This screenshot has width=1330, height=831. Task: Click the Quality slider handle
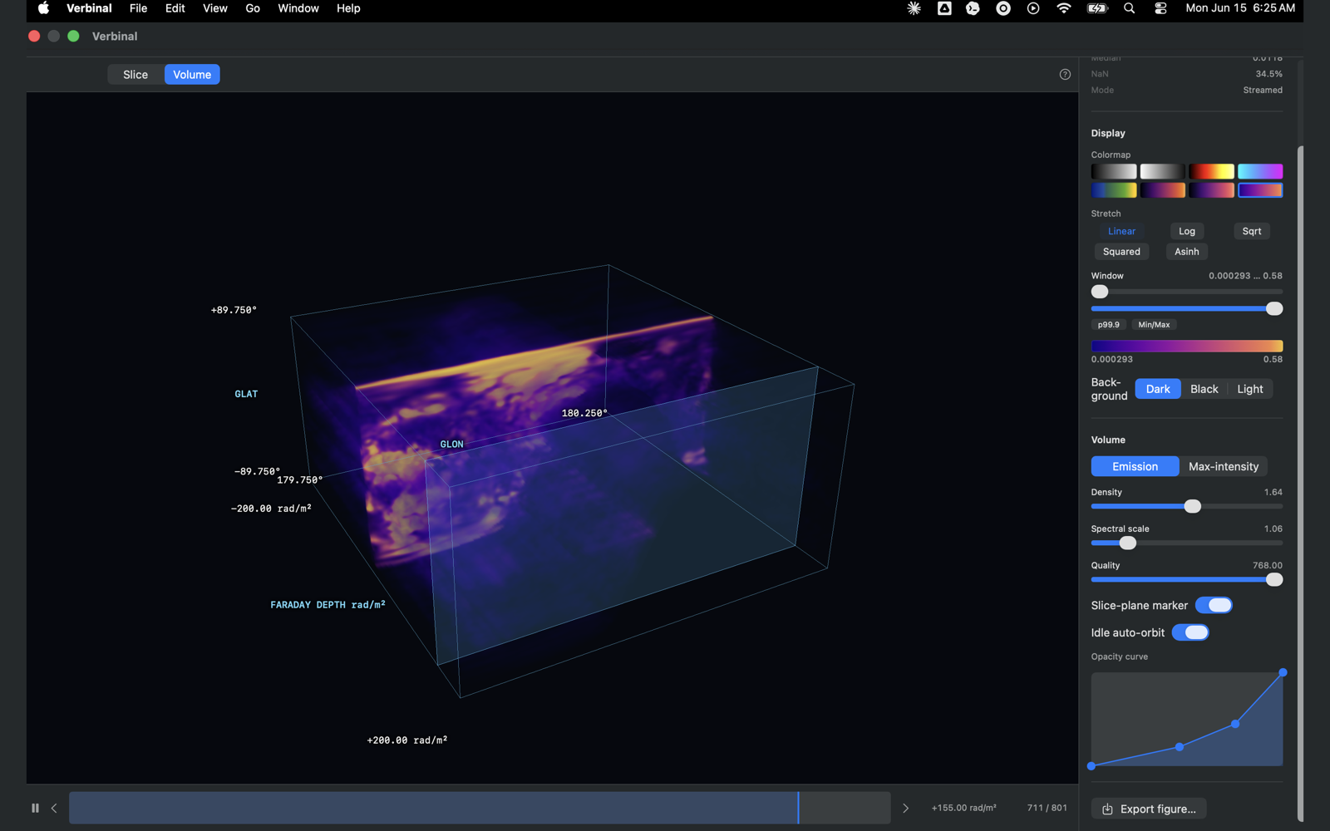pos(1274,579)
